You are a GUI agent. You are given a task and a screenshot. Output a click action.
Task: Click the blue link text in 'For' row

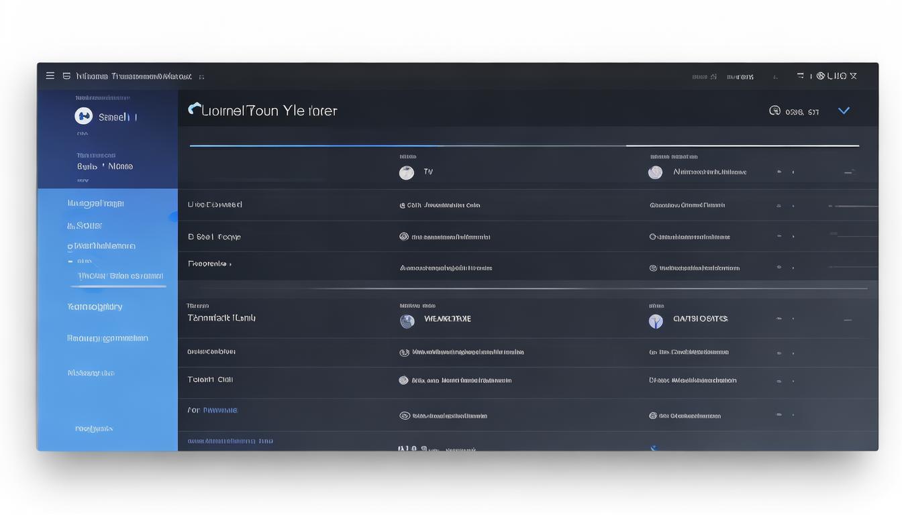point(220,410)
